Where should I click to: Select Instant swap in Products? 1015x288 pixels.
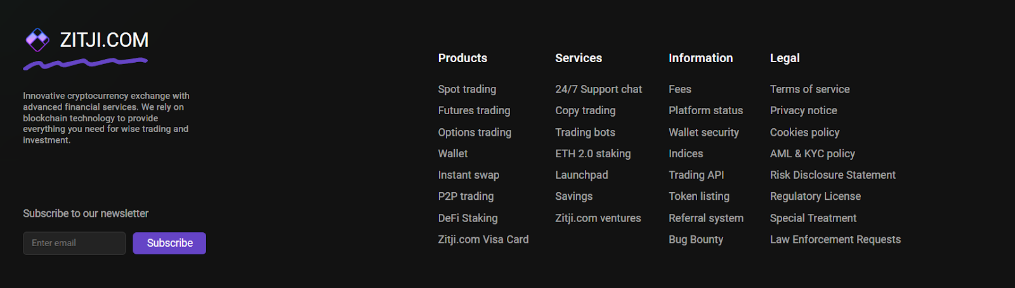point(468,175)
